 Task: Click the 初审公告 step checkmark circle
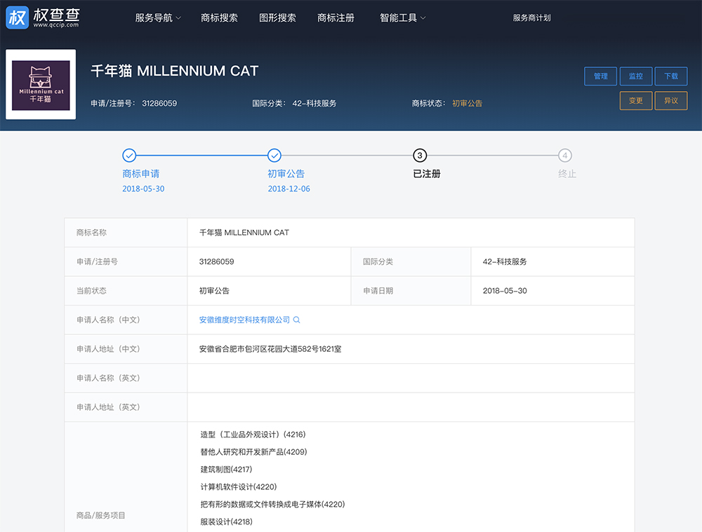click(274, 156)
